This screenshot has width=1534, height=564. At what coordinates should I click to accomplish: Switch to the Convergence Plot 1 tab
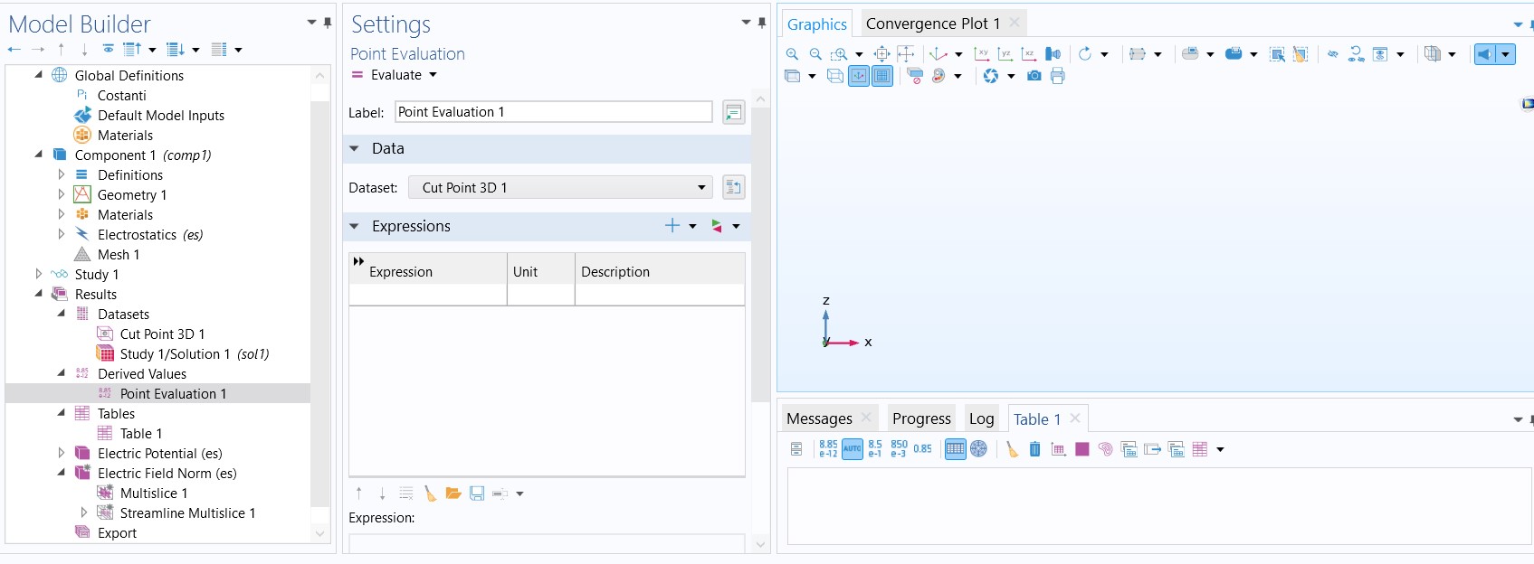pos(932,23)
